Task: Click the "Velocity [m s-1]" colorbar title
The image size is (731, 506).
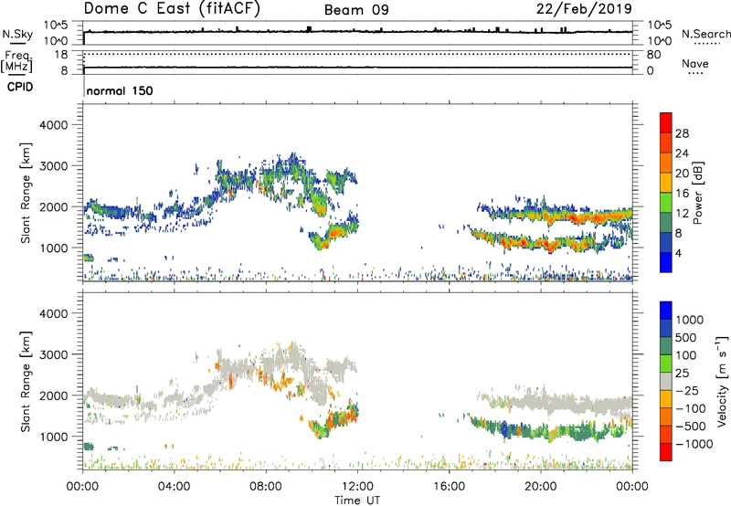Action: [x=722, y=381]
